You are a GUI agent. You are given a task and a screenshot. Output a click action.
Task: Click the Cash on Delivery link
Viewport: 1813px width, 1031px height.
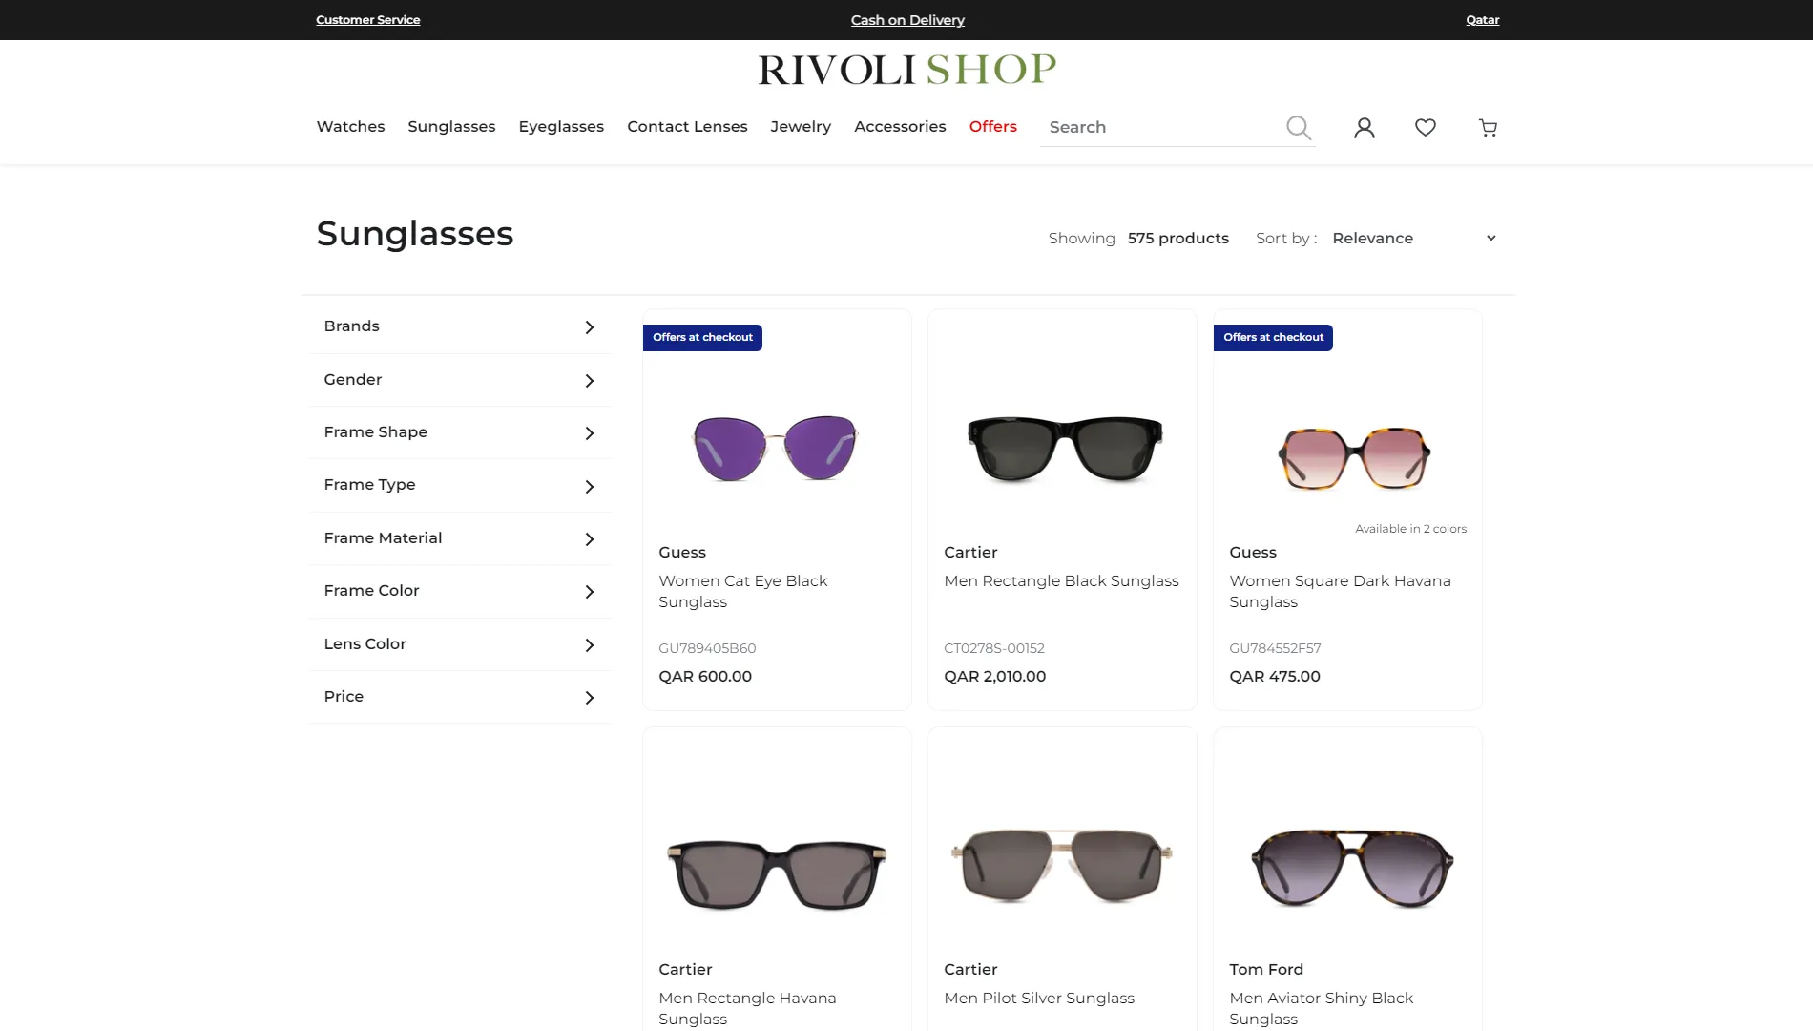coord(907,20)
